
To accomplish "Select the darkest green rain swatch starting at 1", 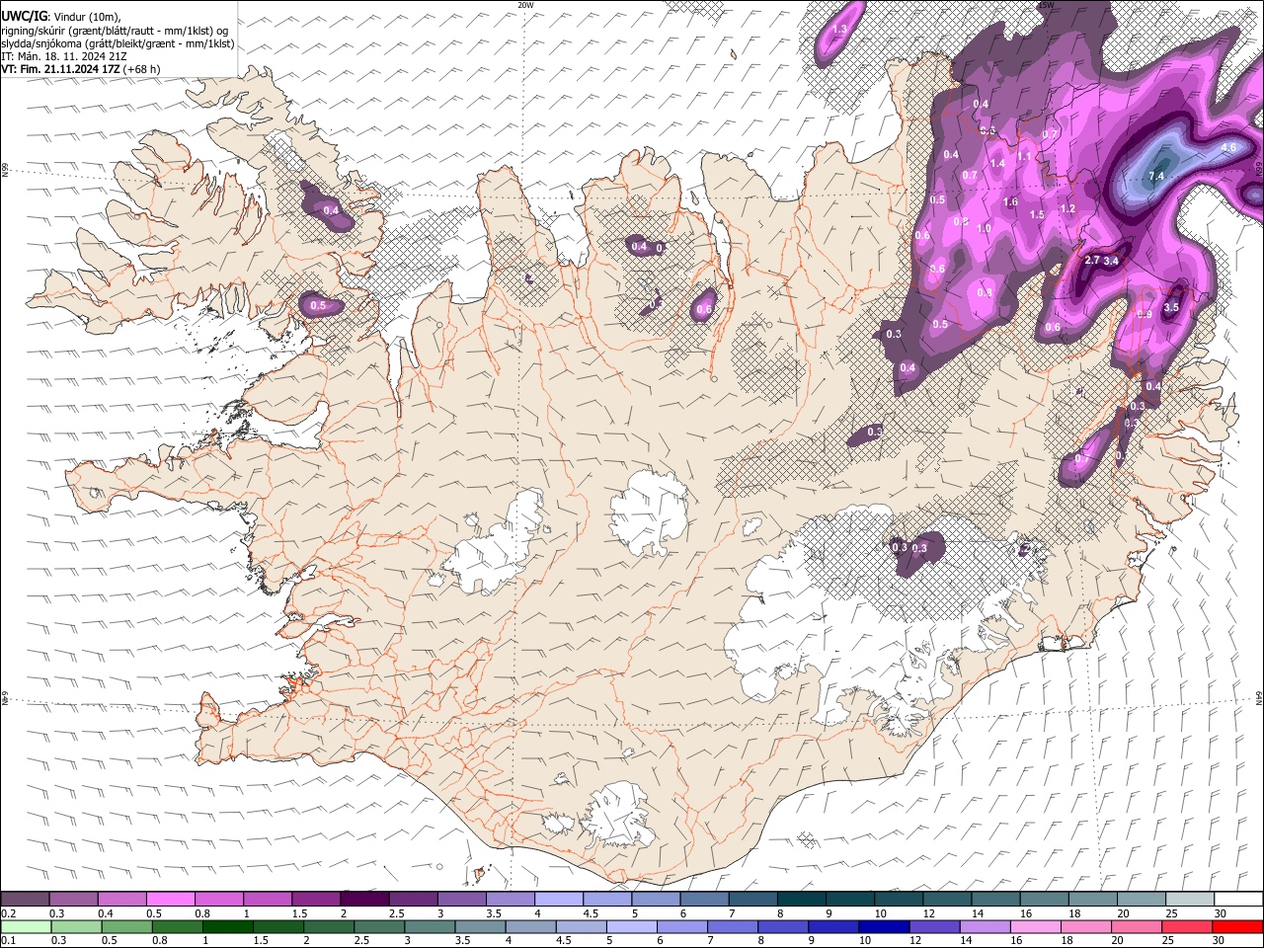I will (228, 927).
